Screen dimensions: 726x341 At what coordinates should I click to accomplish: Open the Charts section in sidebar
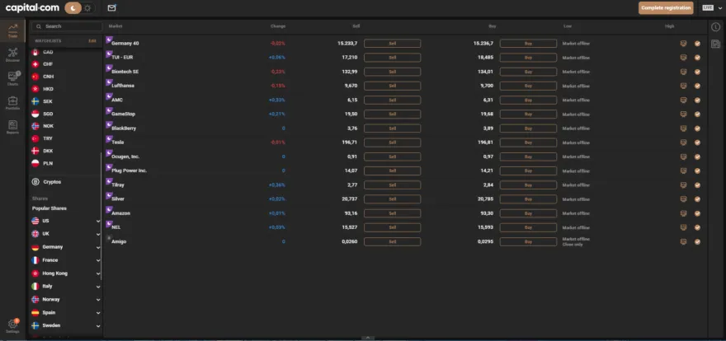coord(12,78)
